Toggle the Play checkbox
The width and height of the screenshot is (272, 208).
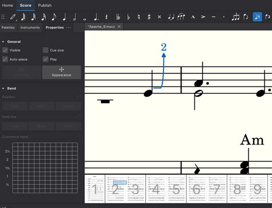point(45,59)
